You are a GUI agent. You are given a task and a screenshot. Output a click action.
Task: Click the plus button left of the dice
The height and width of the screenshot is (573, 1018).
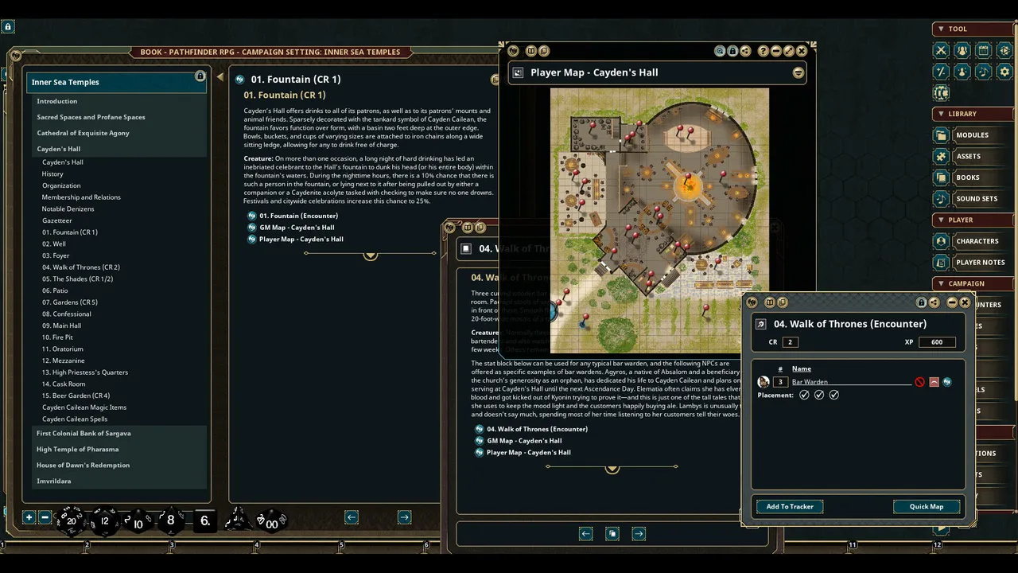(29, 517)
